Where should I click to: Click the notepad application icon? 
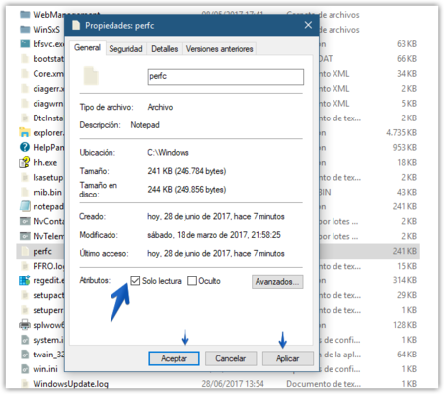click(x=25, y=206)
